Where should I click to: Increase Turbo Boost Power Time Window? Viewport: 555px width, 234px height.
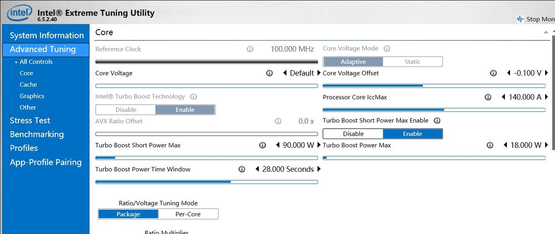(319, 169)
